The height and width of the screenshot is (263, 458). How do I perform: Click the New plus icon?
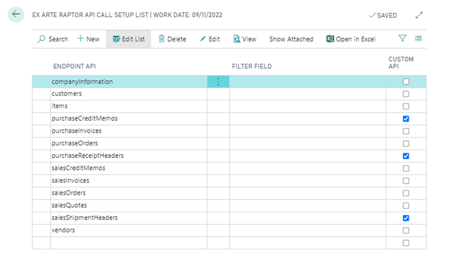(80, 39)
